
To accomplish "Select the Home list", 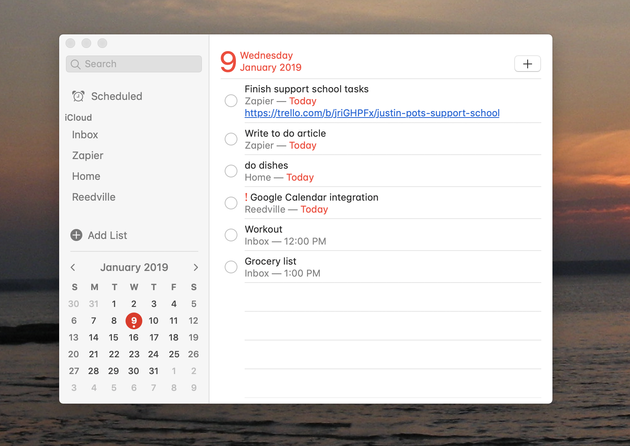I will click(x=86, y=176).
